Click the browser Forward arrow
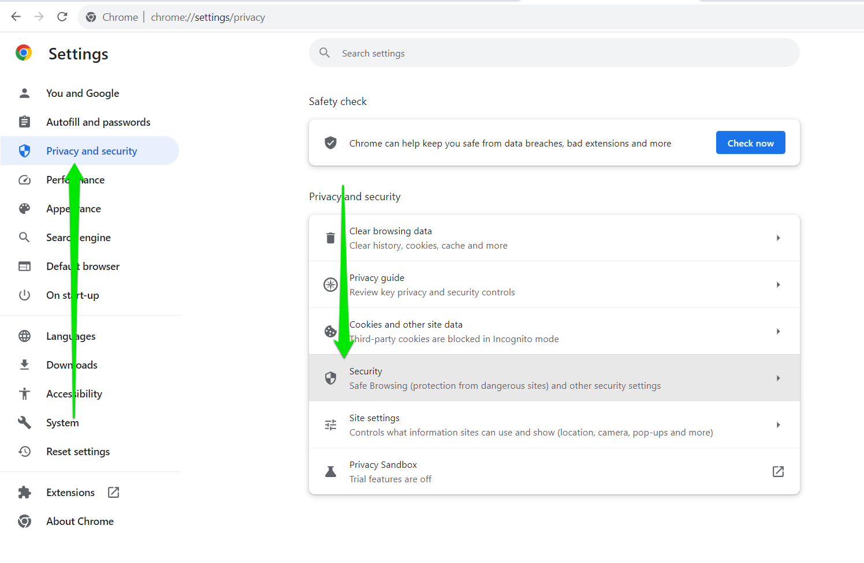 pos(39,17)
